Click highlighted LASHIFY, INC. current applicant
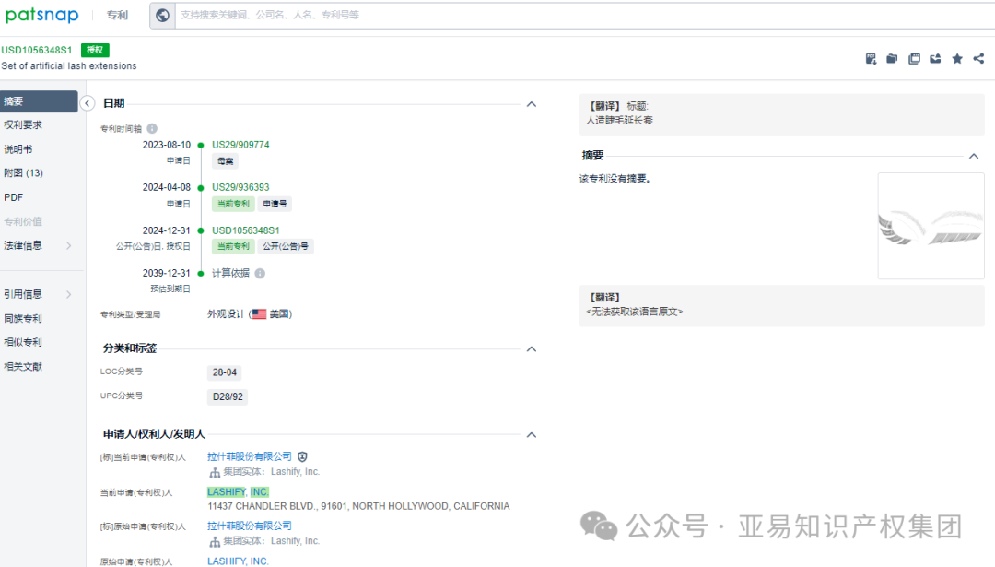Viewport: 995px width, 567px height. (x=238, y=492)
